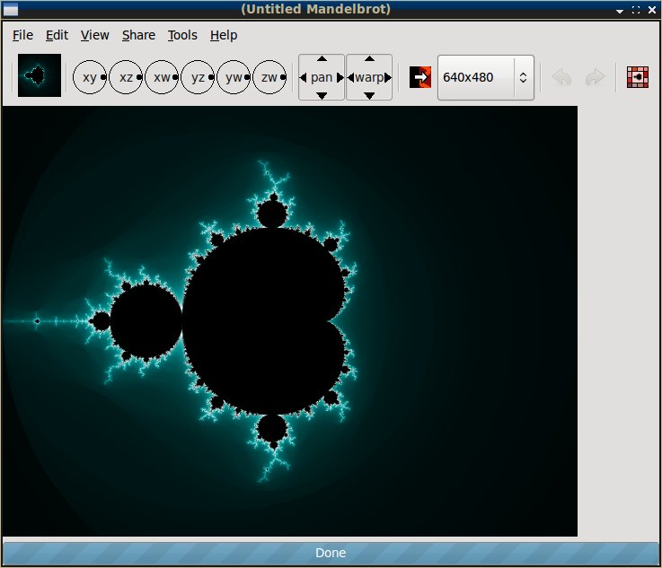Pan the view upward with the pan control

click(x=322, y=58)
